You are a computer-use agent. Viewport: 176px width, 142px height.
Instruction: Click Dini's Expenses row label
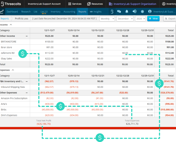pyautogui.click(x=9, y=115)
